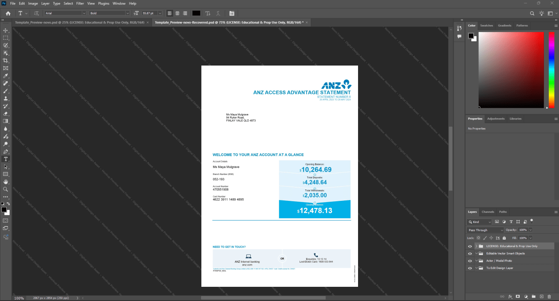Create new fill or adjustment layer

click(x=526, y=296)
